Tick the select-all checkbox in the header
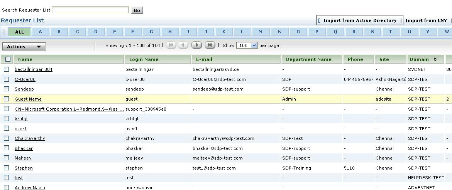Screen dimensions: 452x190 (8, 59)
